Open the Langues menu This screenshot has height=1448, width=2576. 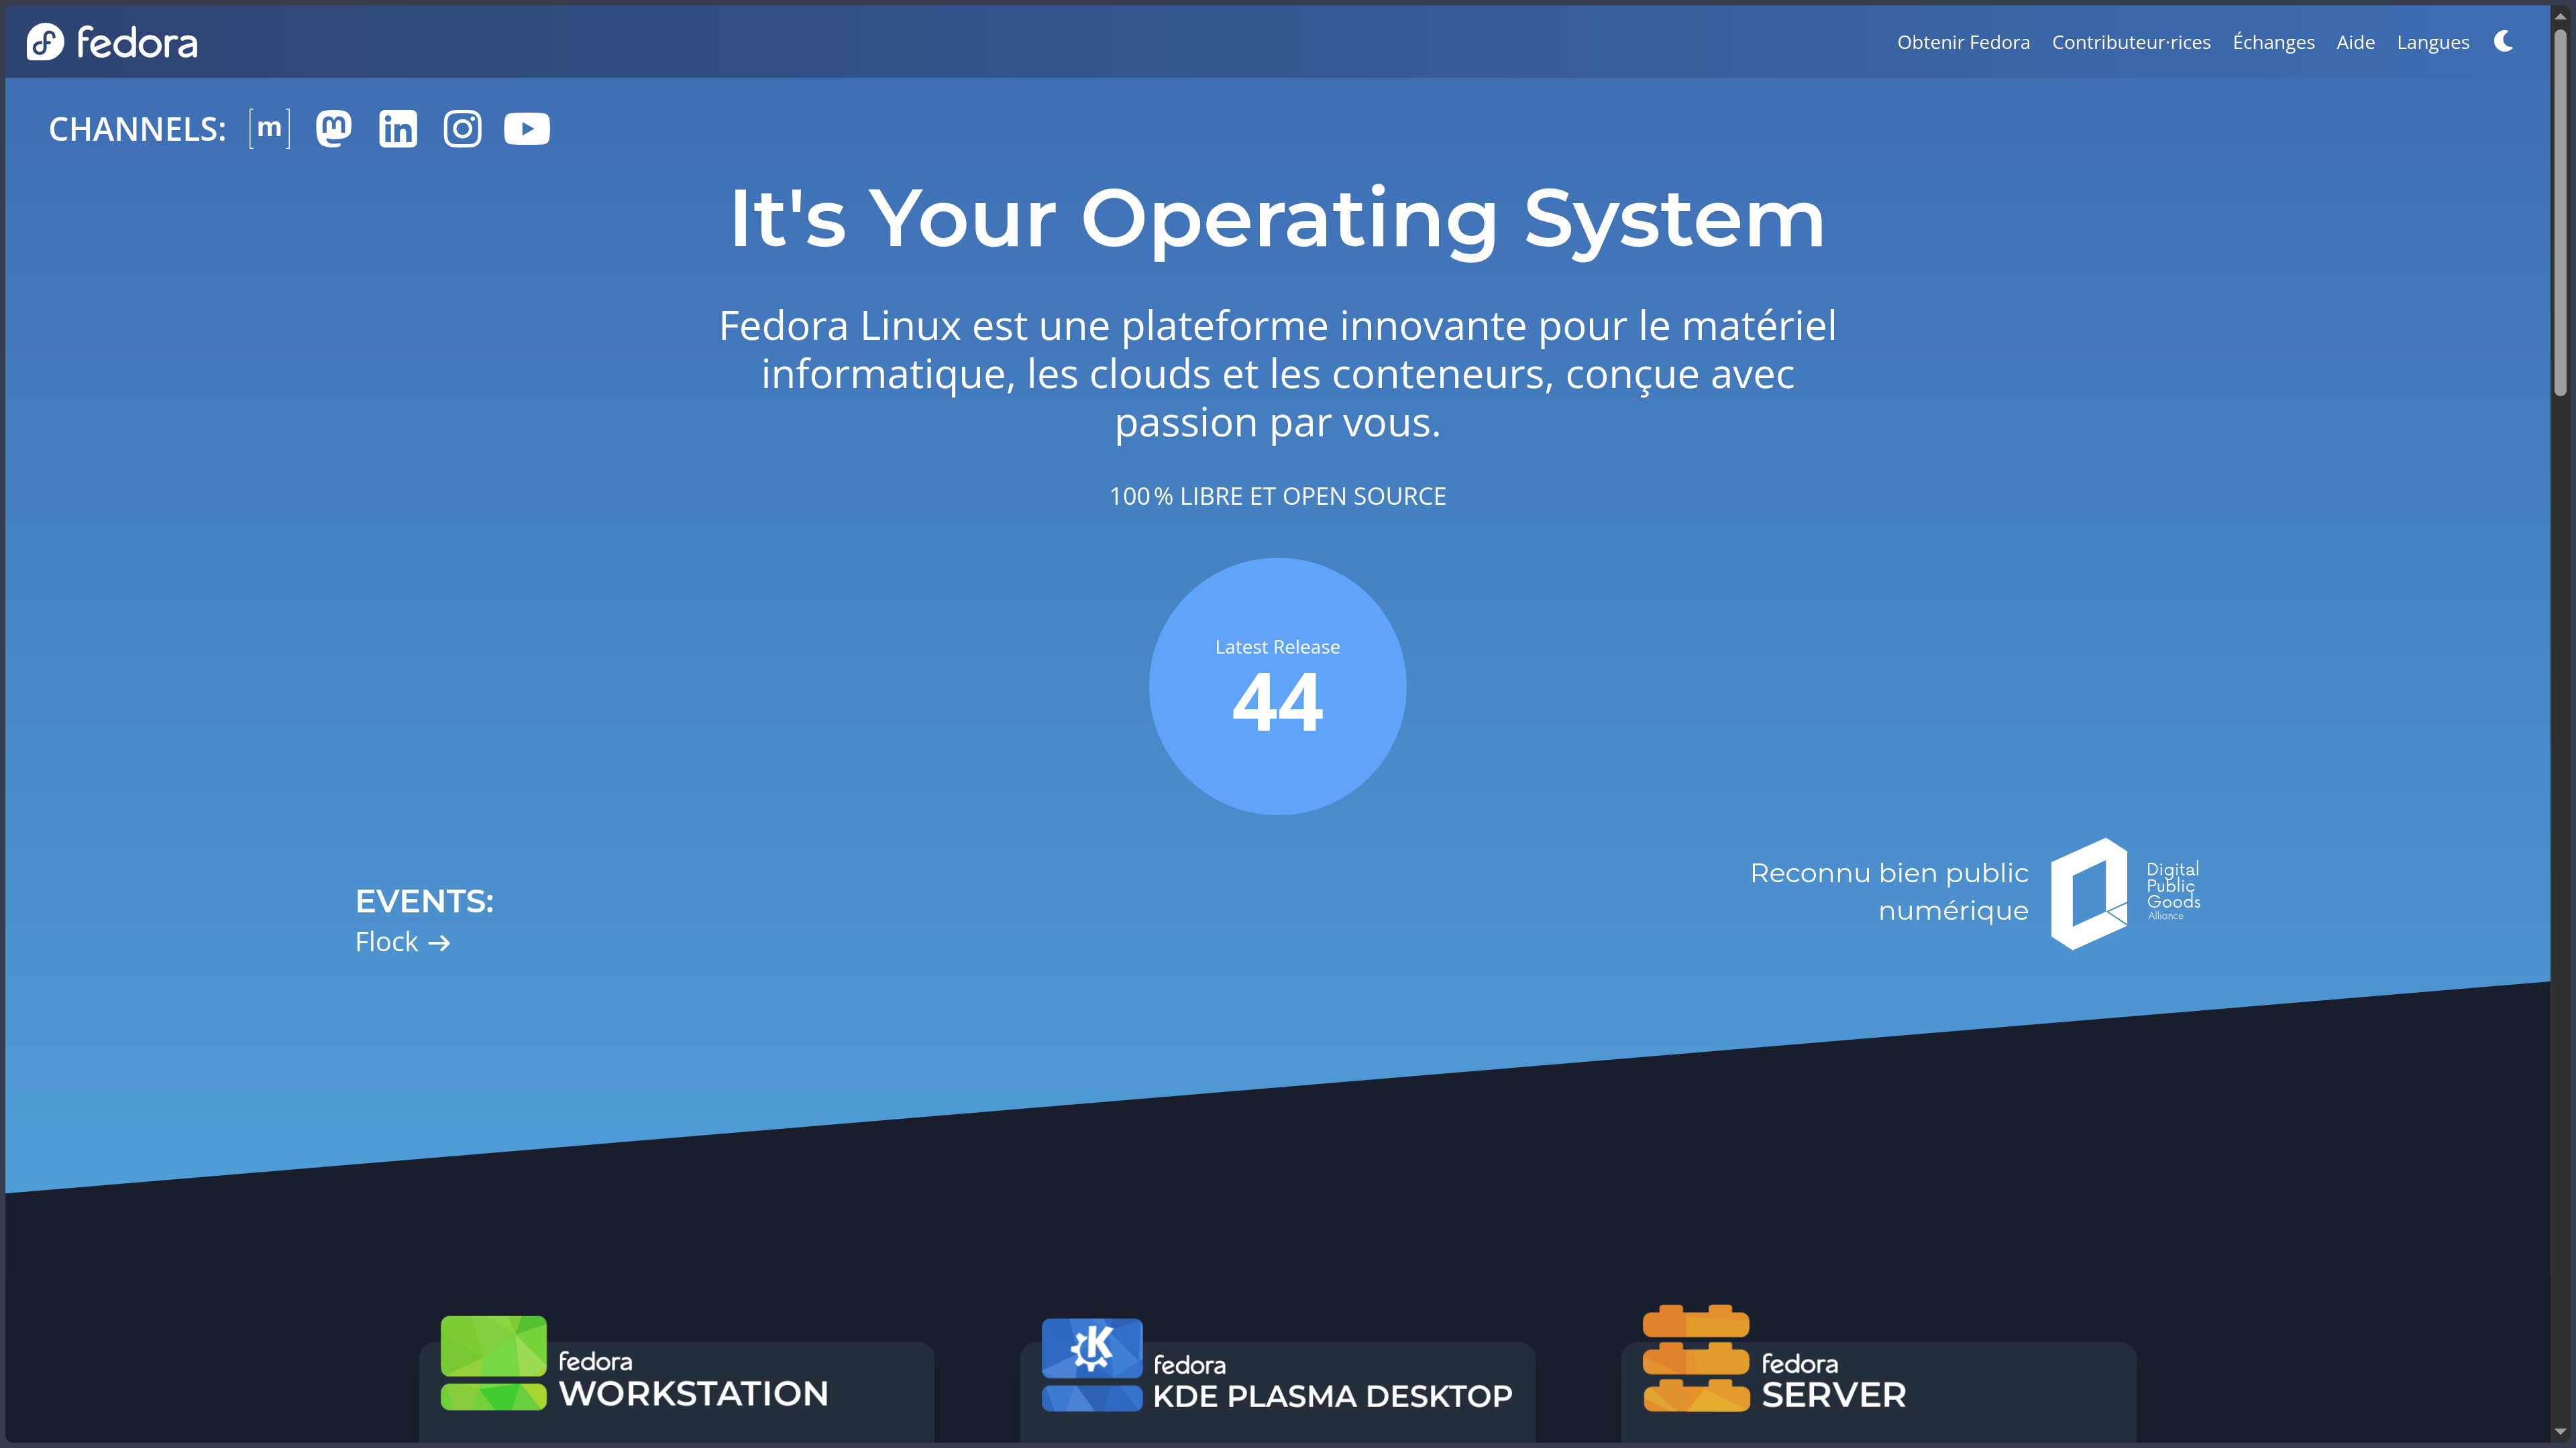click(x=2433, y=42)
